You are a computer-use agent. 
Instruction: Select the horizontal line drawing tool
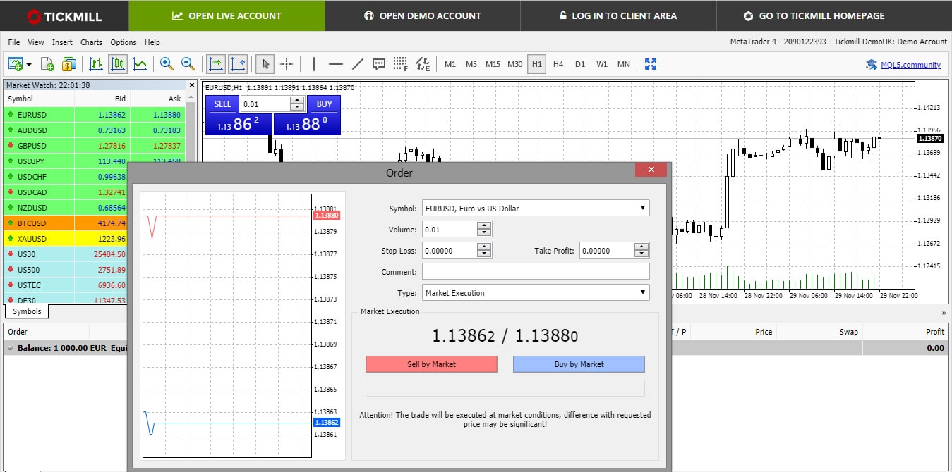[x=336, y=64]
